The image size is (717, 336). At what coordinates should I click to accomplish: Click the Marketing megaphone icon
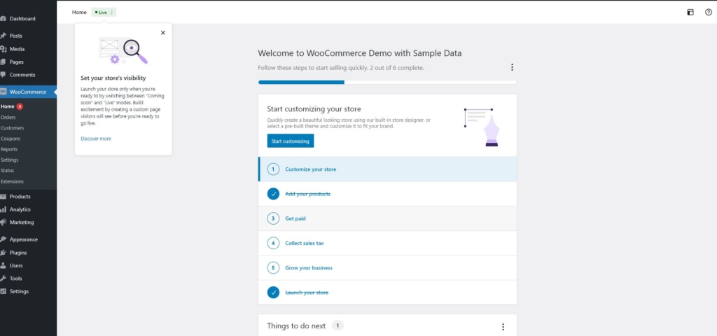pyautogui.click(x=3, y=222)
